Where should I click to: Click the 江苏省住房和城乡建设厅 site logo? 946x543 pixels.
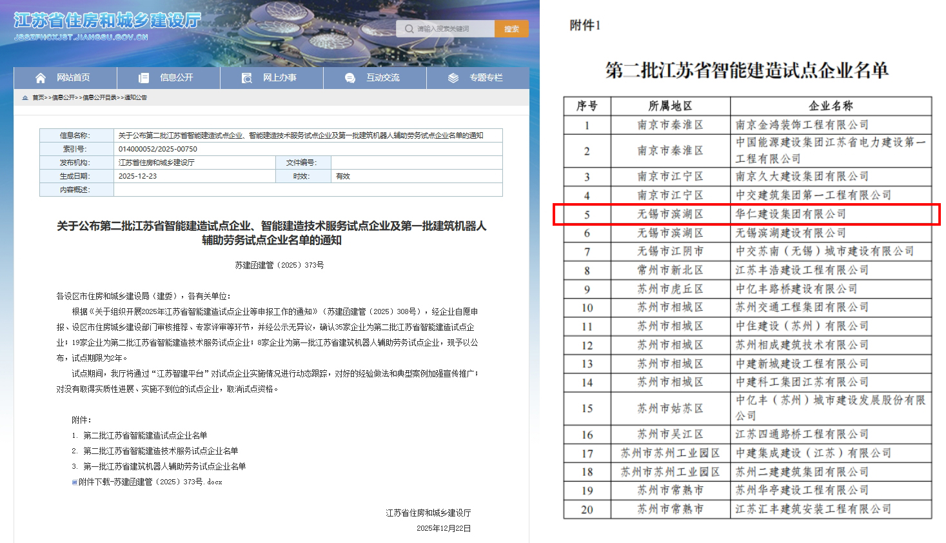[x=107, y=21]
